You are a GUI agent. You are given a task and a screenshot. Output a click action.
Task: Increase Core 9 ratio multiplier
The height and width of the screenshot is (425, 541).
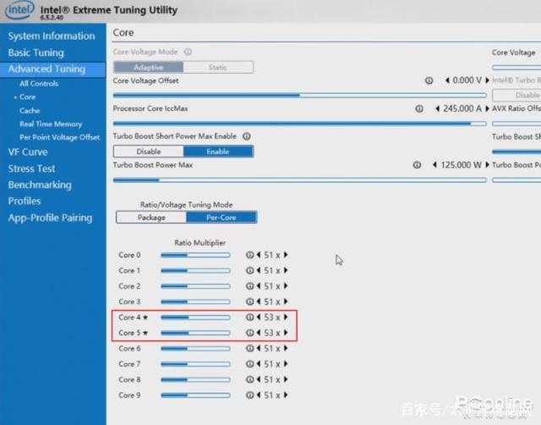coord(286,395)
